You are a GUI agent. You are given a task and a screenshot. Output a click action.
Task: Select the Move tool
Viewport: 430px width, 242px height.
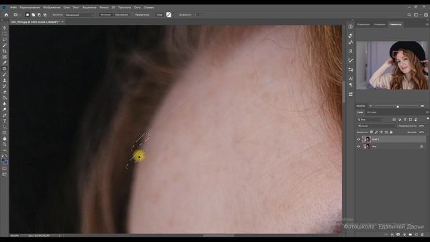point(5,28)
